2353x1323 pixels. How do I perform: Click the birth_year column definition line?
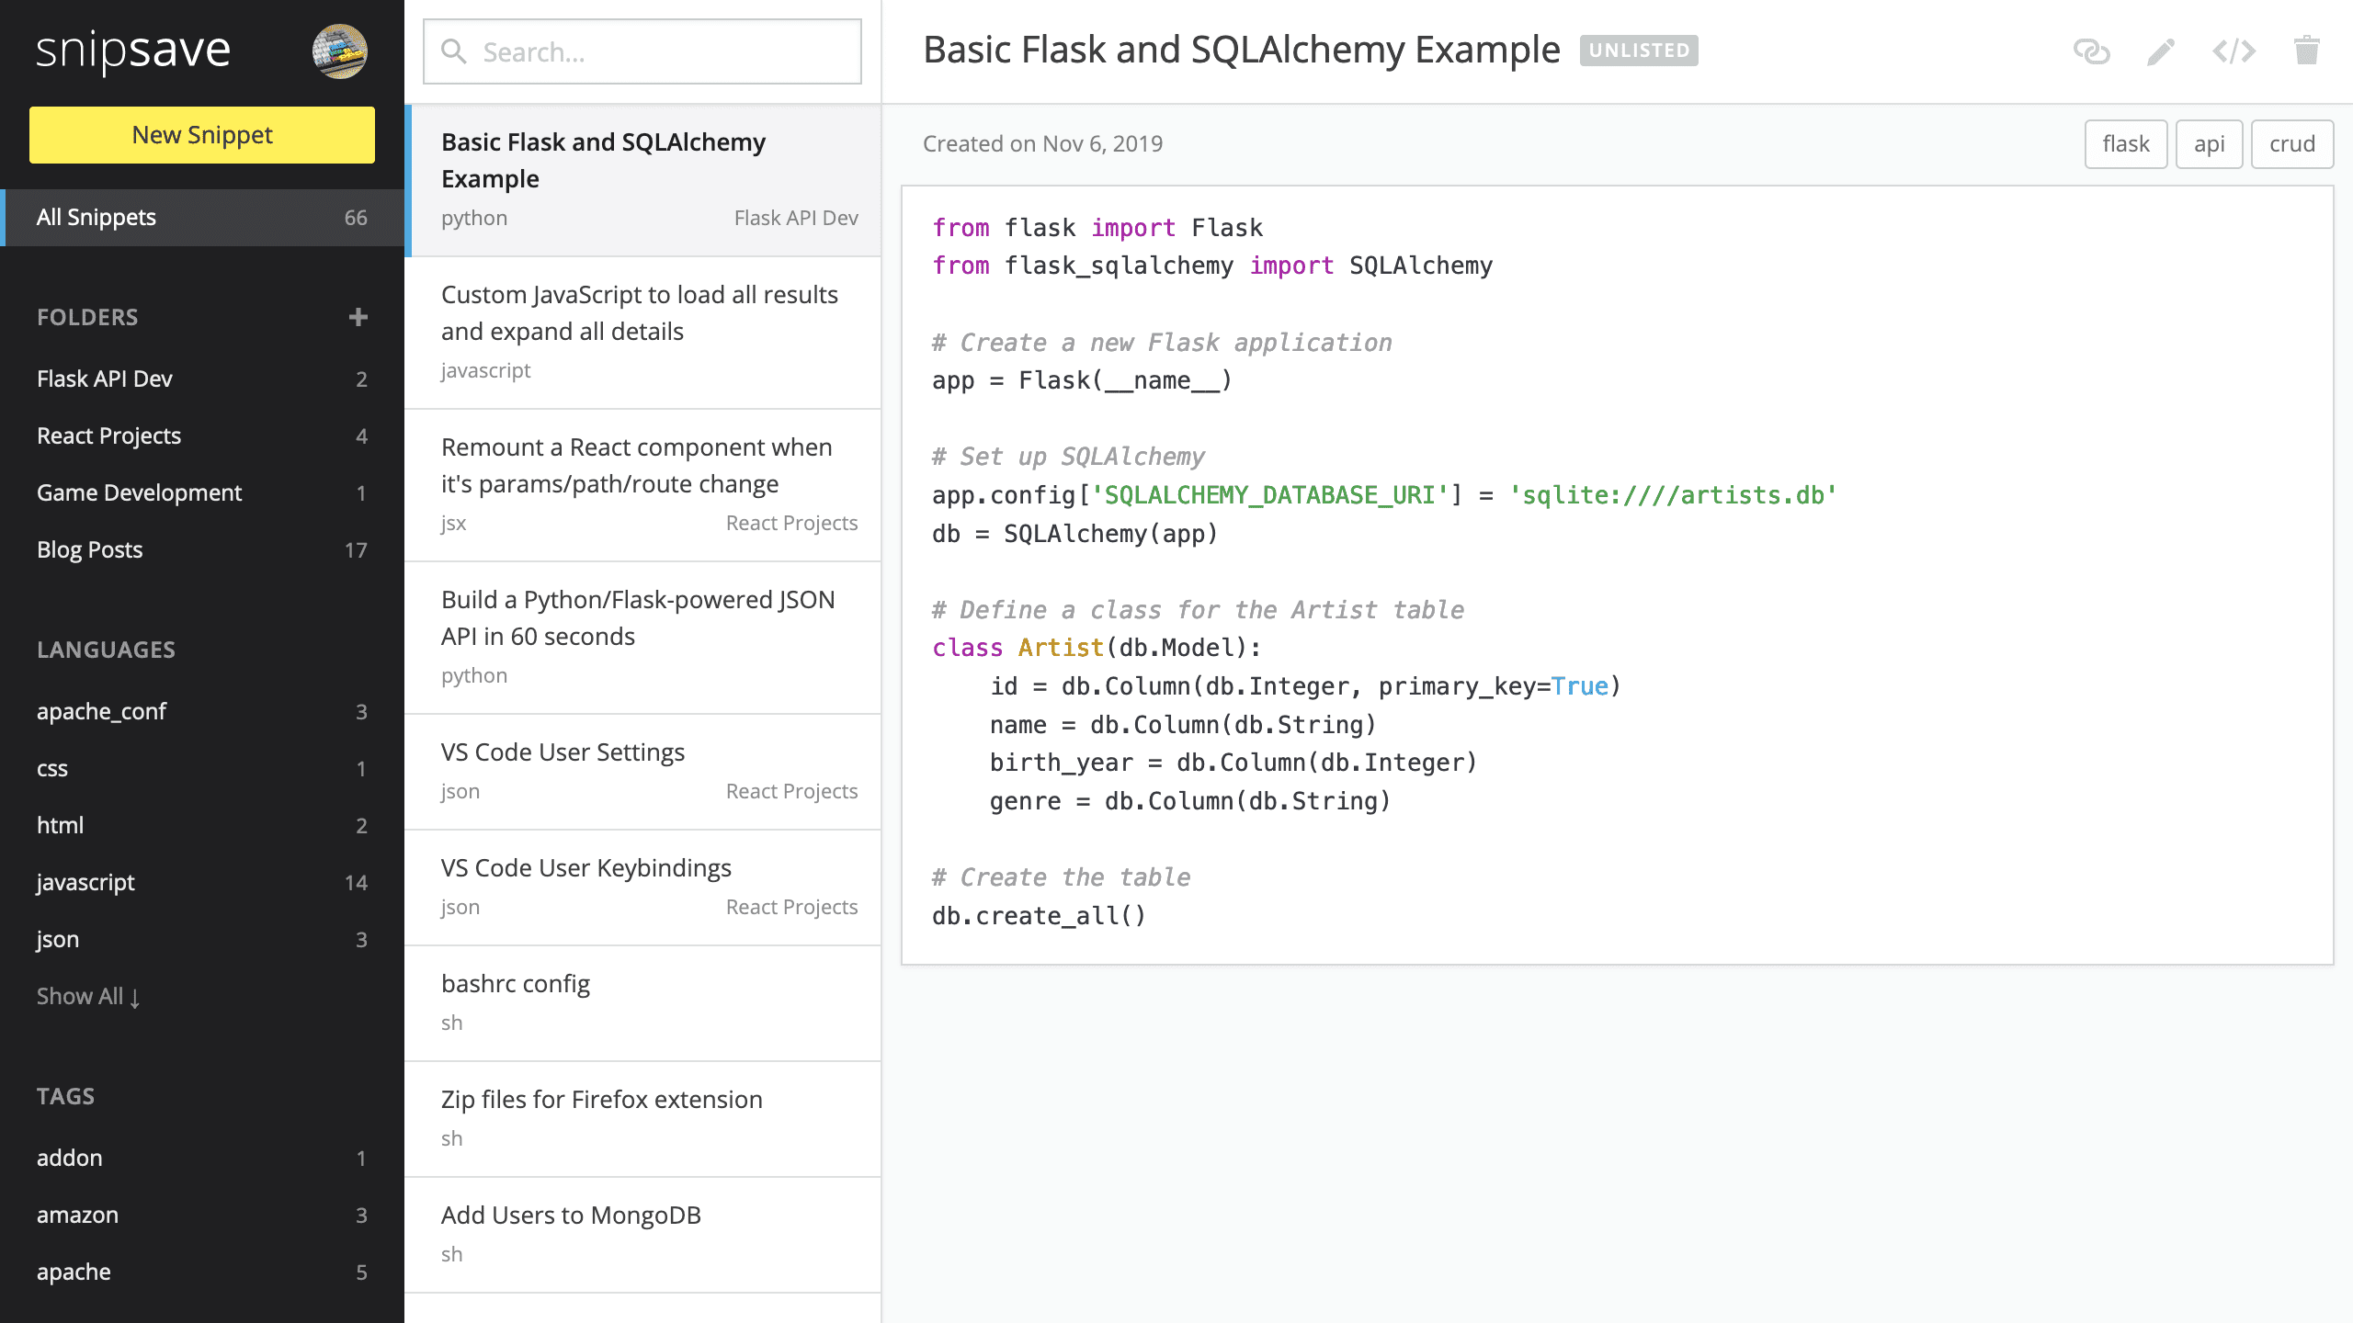click(x=1233, y=763)
